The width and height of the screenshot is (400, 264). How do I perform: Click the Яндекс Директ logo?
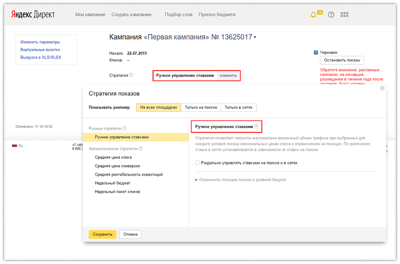[33, 14]
